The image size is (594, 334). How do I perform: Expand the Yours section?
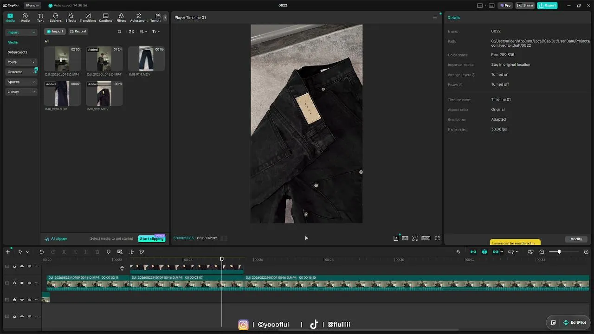pos(21,62)
